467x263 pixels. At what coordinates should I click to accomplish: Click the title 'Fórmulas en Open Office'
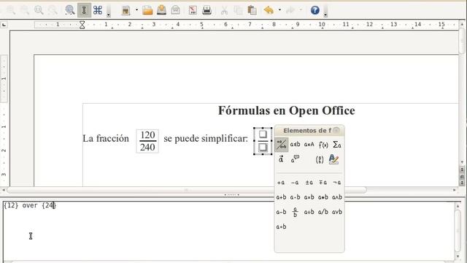287,110
